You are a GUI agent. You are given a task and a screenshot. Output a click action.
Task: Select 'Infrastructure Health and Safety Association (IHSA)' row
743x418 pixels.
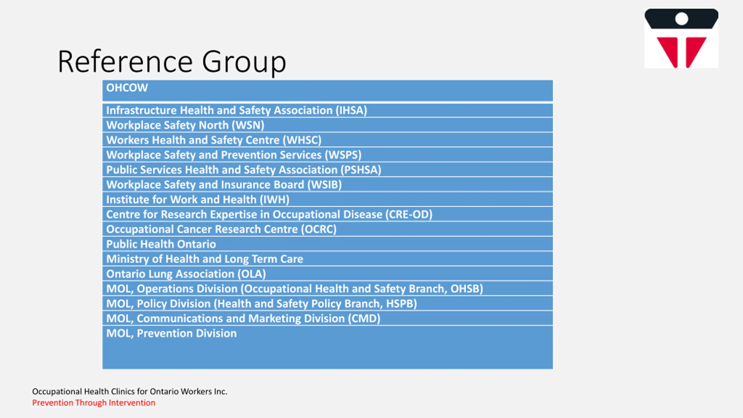coord(328,110)
